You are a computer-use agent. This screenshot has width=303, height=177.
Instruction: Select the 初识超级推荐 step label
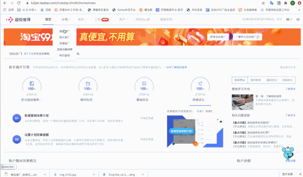pos(30,100)
